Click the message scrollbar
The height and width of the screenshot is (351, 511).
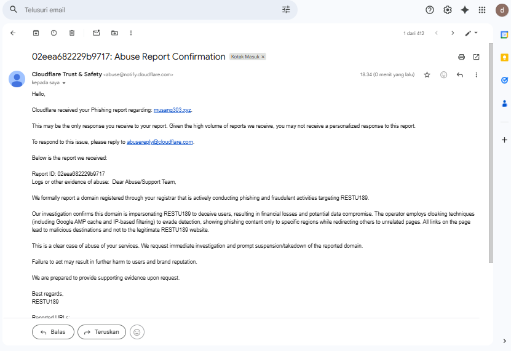[491, 153]
